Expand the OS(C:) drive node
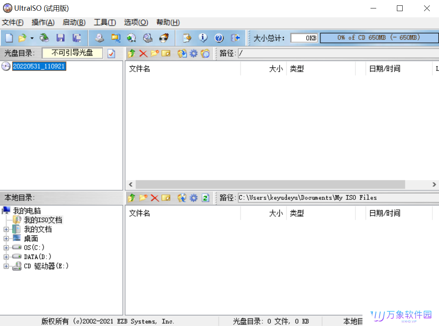439x326 pixels. pyautogui.click(x=6, y=248)
